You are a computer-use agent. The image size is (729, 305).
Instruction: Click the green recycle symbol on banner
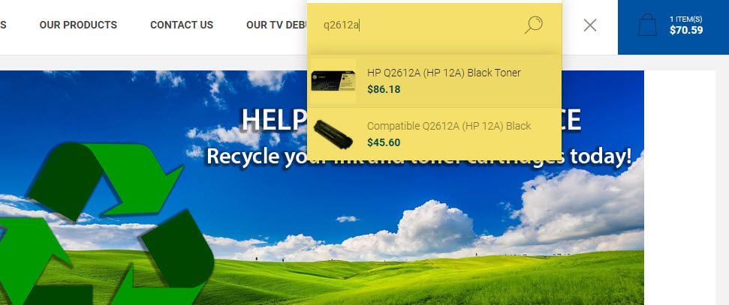click(107, 224)
